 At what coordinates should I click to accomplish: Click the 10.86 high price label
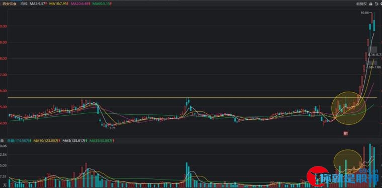[365, 13]
